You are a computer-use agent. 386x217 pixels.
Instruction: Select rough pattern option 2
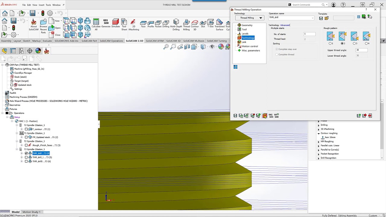342,43
